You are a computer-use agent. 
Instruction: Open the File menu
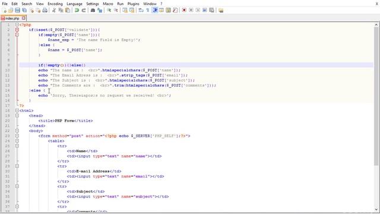(x=5, y=4)
